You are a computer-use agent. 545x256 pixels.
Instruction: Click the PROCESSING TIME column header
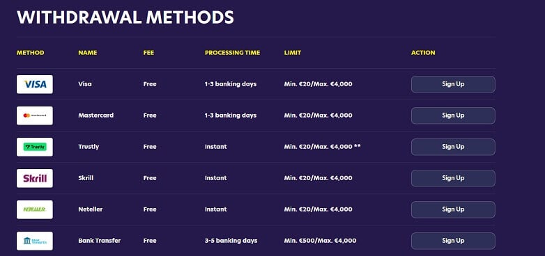coord(232,53)
